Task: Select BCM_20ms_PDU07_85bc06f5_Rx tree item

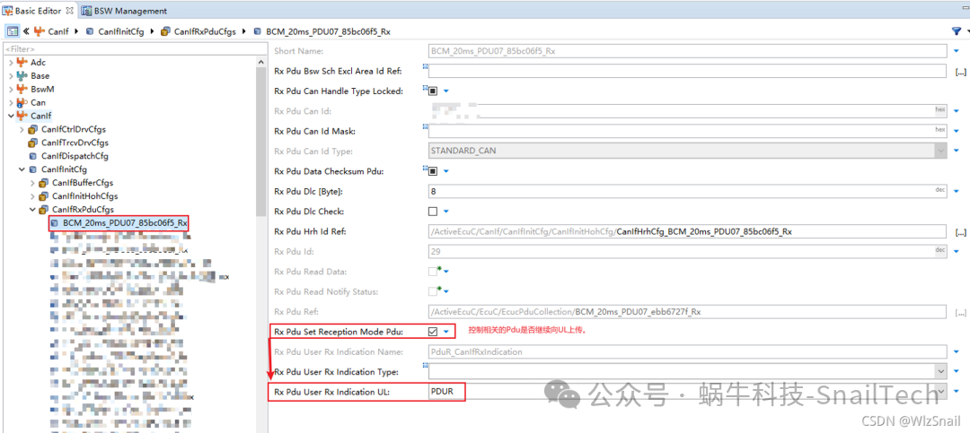Action: click(x=119, y=223)
